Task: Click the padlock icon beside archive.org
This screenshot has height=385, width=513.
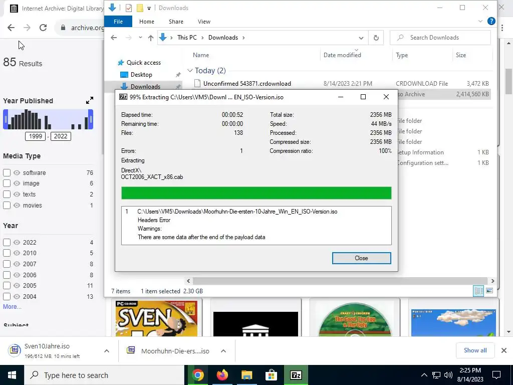Action: tap(63, 28)
